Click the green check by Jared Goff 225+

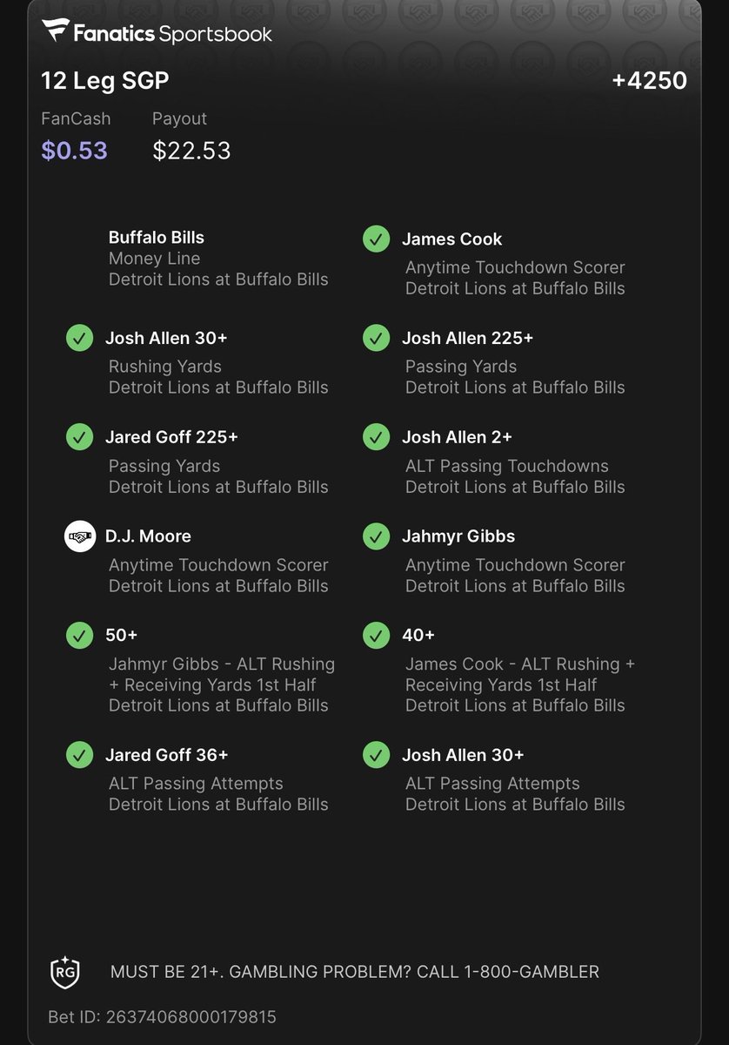click(x=79, y=437)
